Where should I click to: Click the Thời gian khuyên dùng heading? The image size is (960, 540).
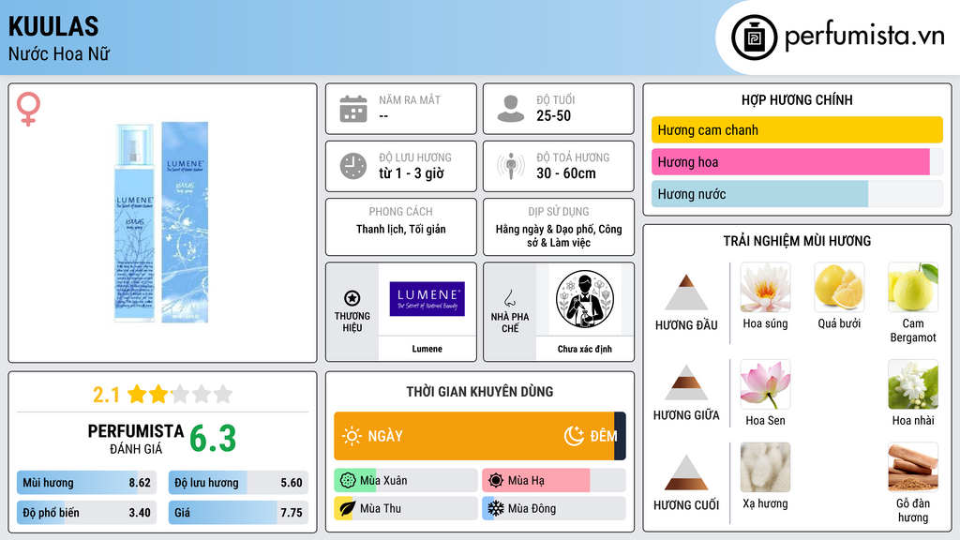(x=480, y=392)
